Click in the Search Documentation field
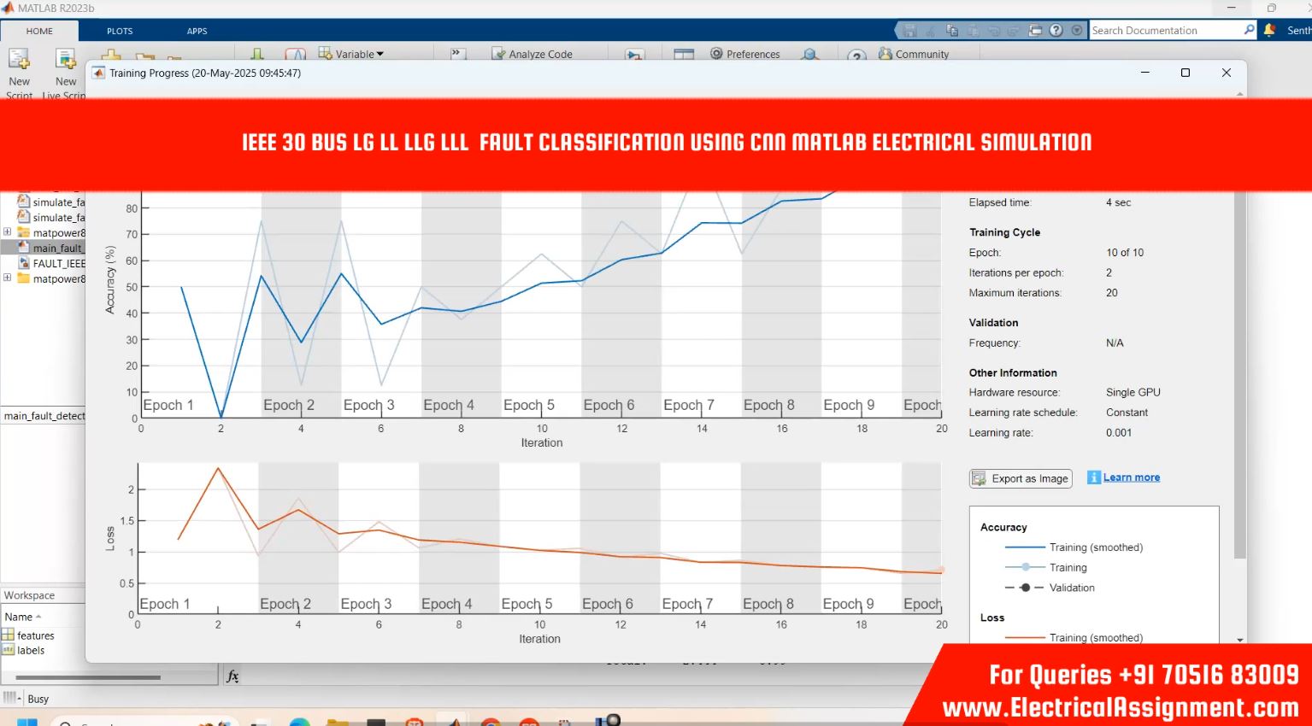Viewport: 1312px width, 726px height. click(1165, 30)
